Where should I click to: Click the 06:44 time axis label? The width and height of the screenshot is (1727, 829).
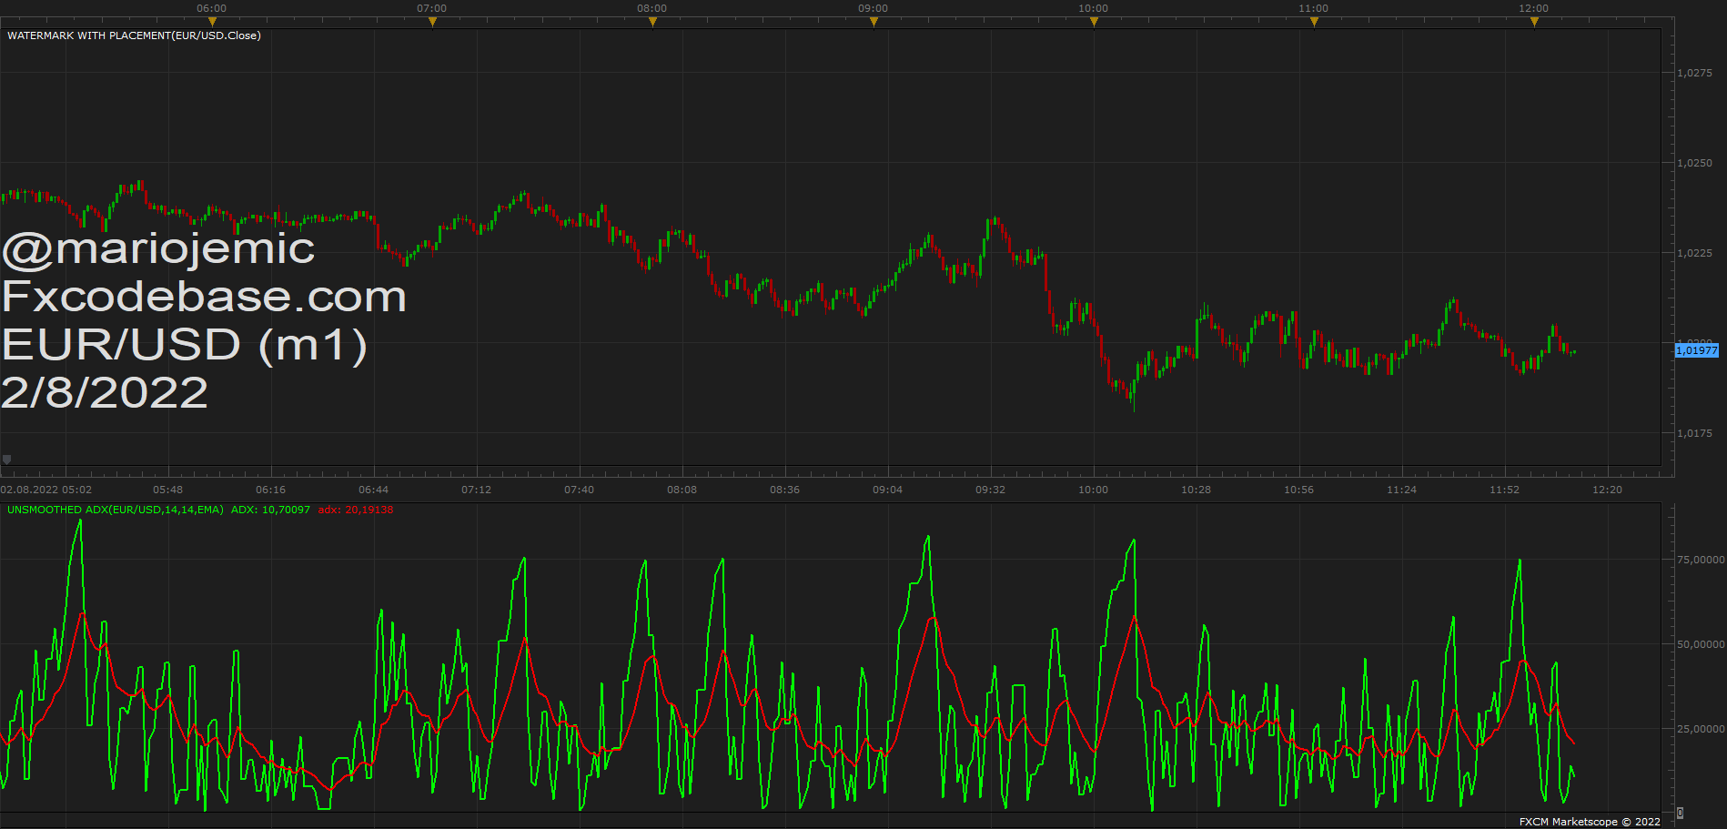point(374,490)
